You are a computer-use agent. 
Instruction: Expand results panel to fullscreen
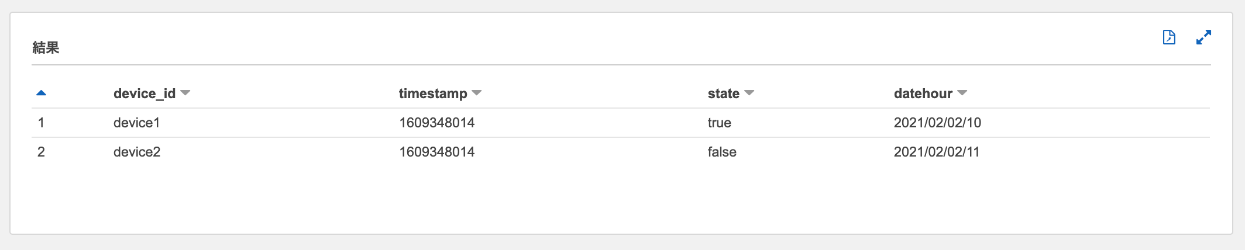tap(1203, 37)
